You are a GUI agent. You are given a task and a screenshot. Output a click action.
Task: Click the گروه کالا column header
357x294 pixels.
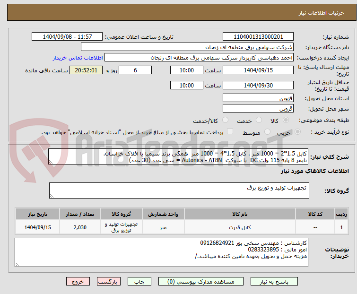(x=122, y=215)
